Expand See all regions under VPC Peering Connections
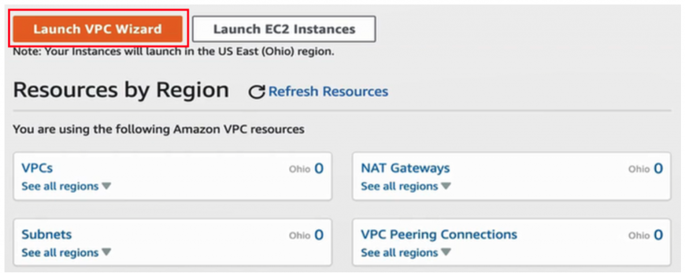685x275 pixels. tap(399, 252)
